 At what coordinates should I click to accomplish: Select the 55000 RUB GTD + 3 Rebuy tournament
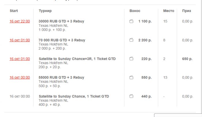pyautogui.click(x=61, y=77)
